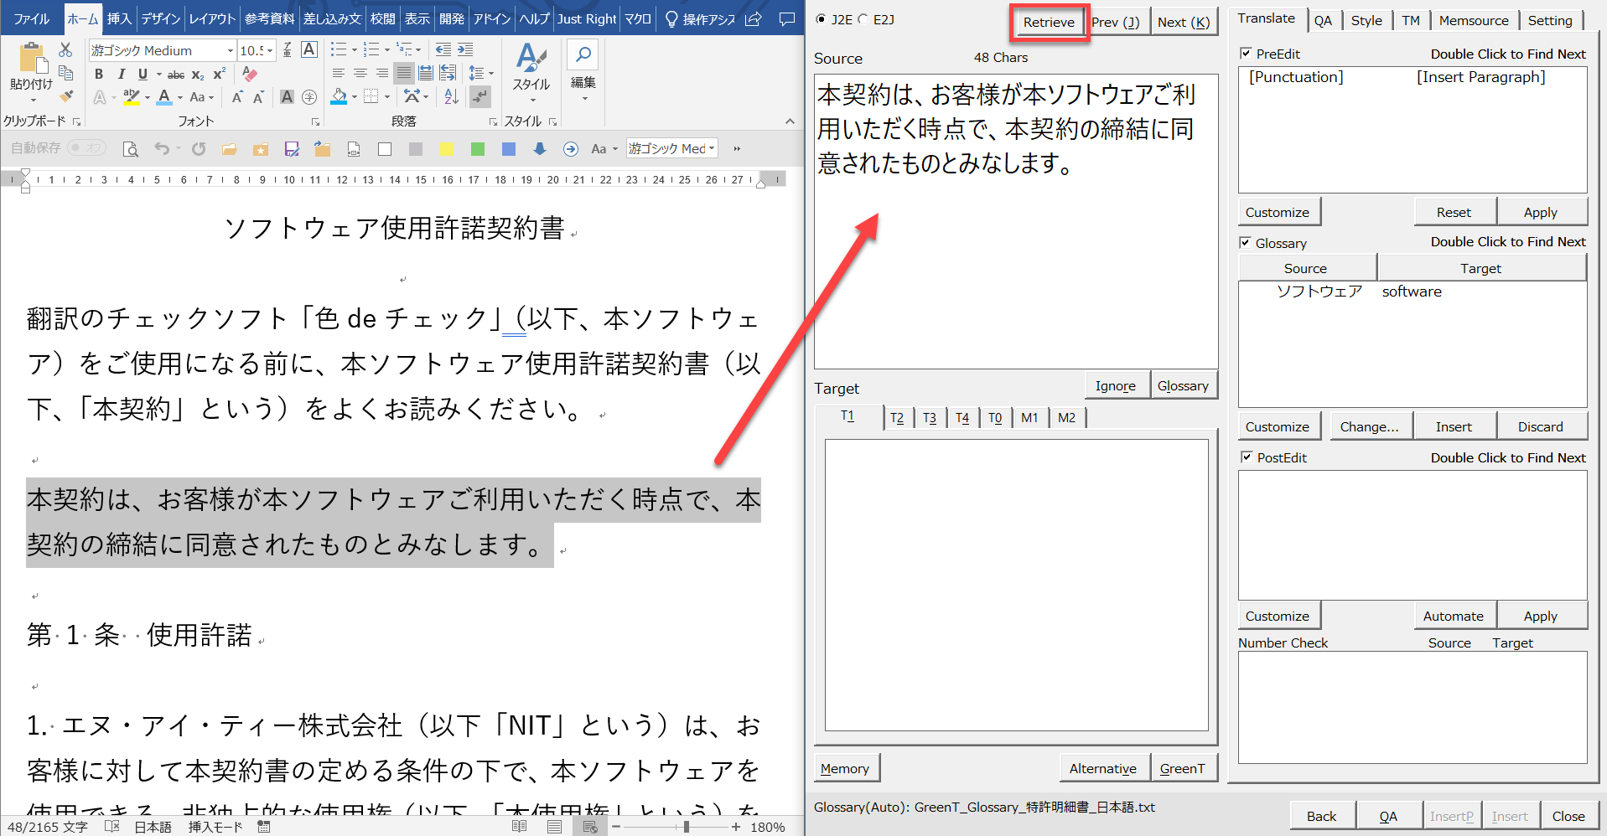Expand the line spacing dropdown
Viewport: 1607px width, 836px height.
pyautogui.click(x=490, y=74)
